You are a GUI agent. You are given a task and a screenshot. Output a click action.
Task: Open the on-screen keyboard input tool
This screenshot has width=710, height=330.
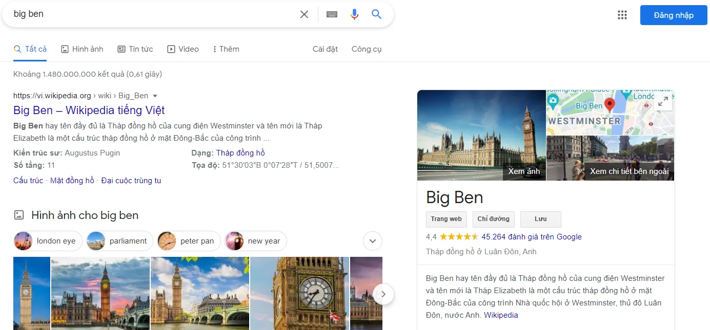click(x=332, y=14)
